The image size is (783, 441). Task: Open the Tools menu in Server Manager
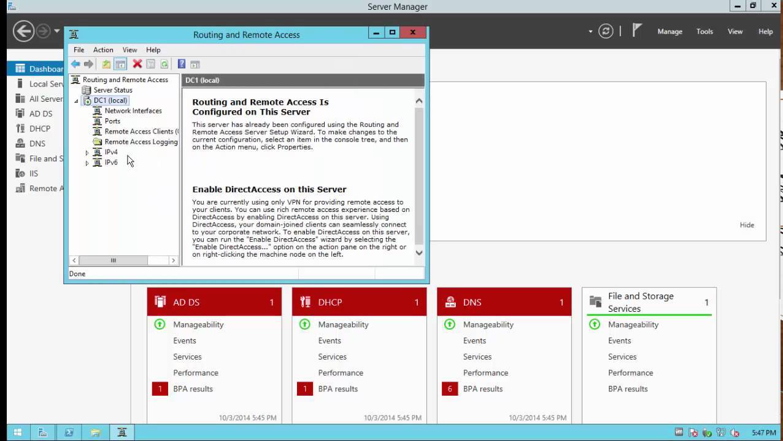(704, 31)
